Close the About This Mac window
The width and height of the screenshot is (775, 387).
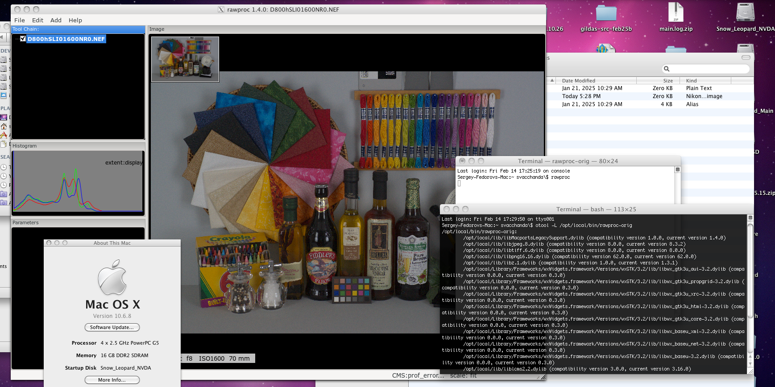point(49,243)
